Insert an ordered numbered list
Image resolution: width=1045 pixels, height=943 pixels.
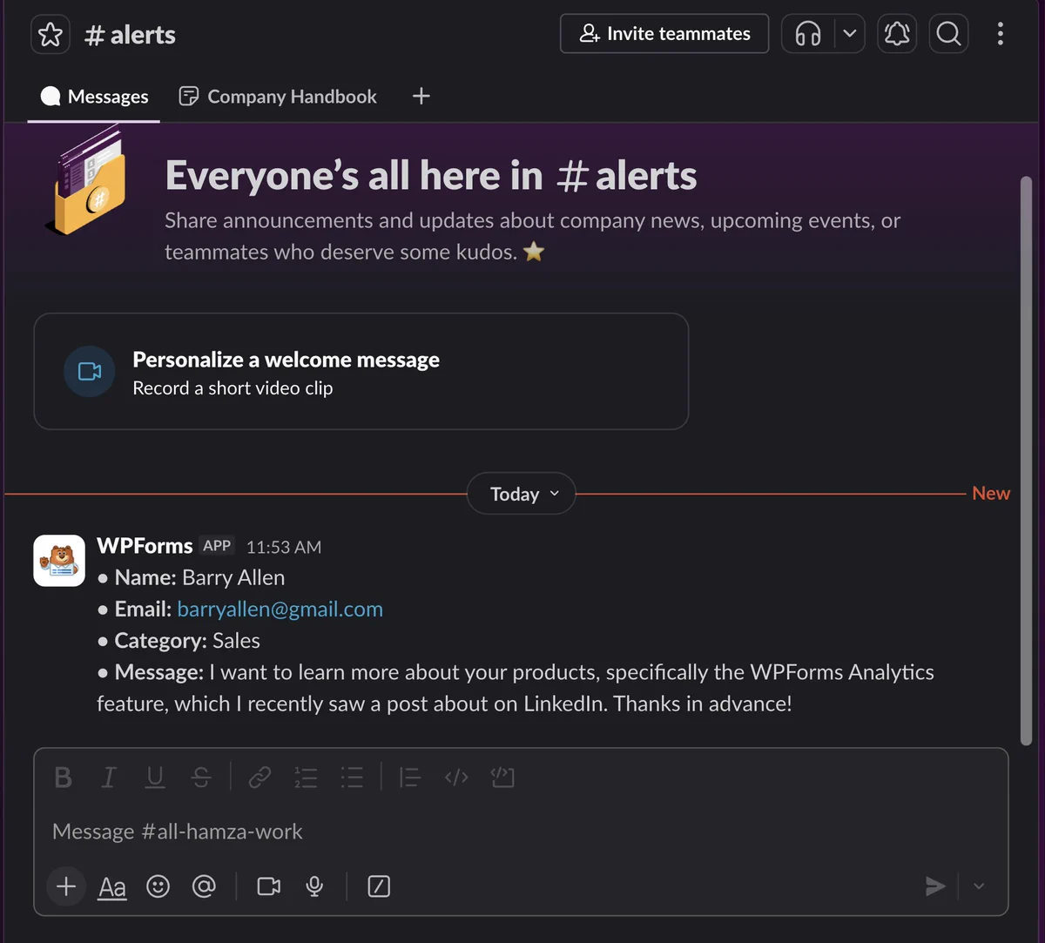(306, 777)
